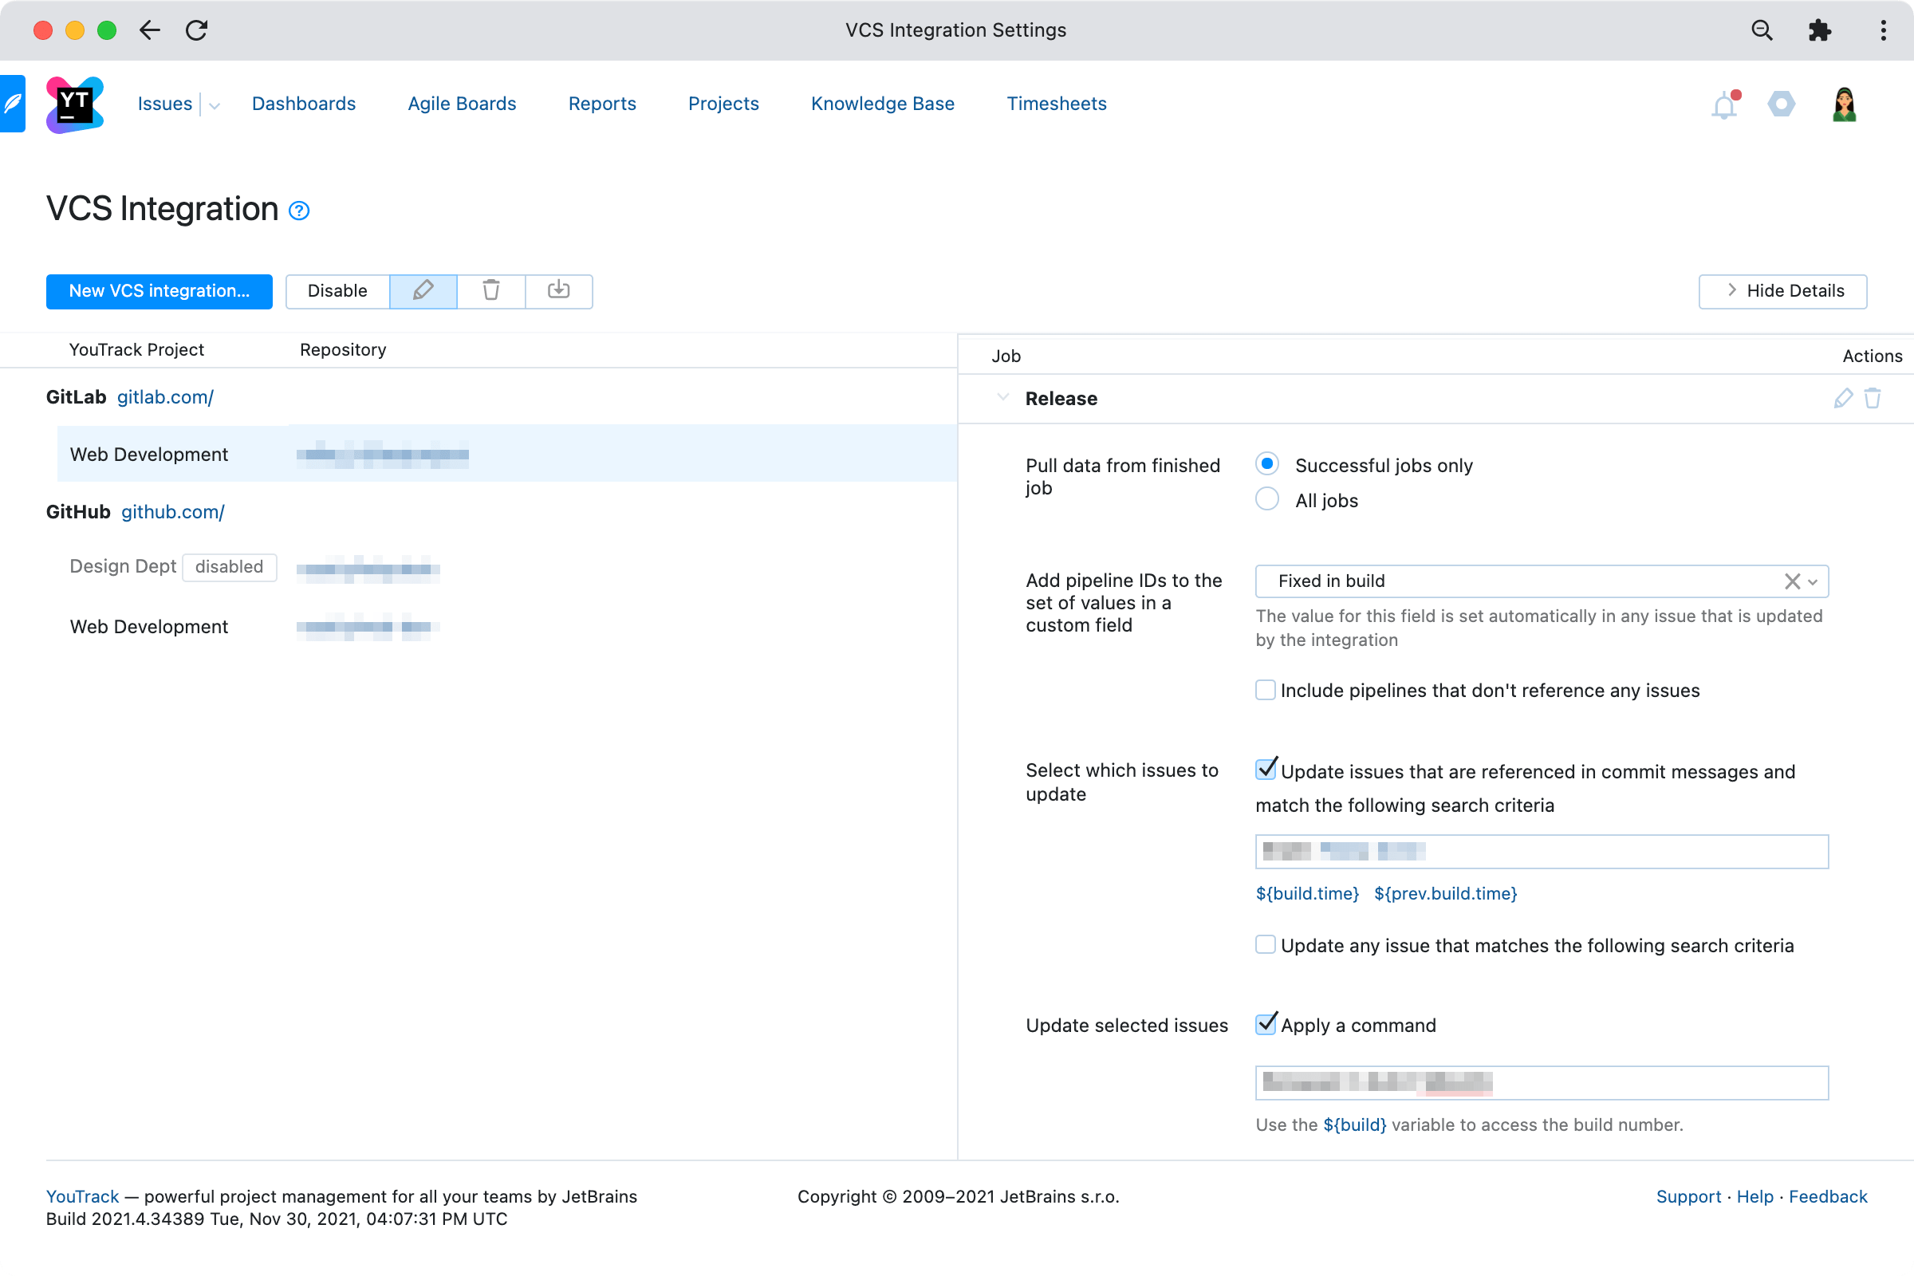Click the New VCS integration button

point(159,291)
